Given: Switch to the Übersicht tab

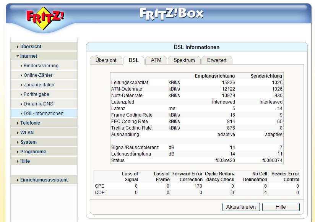Looking at the screenshot, I should pyautogui.click(x=106, y=60).
